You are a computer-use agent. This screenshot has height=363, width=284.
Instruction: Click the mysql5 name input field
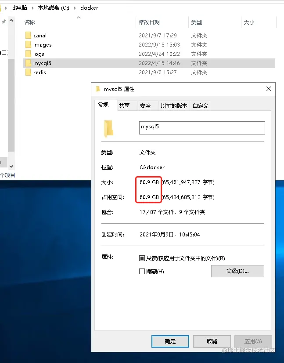point(202,128)
